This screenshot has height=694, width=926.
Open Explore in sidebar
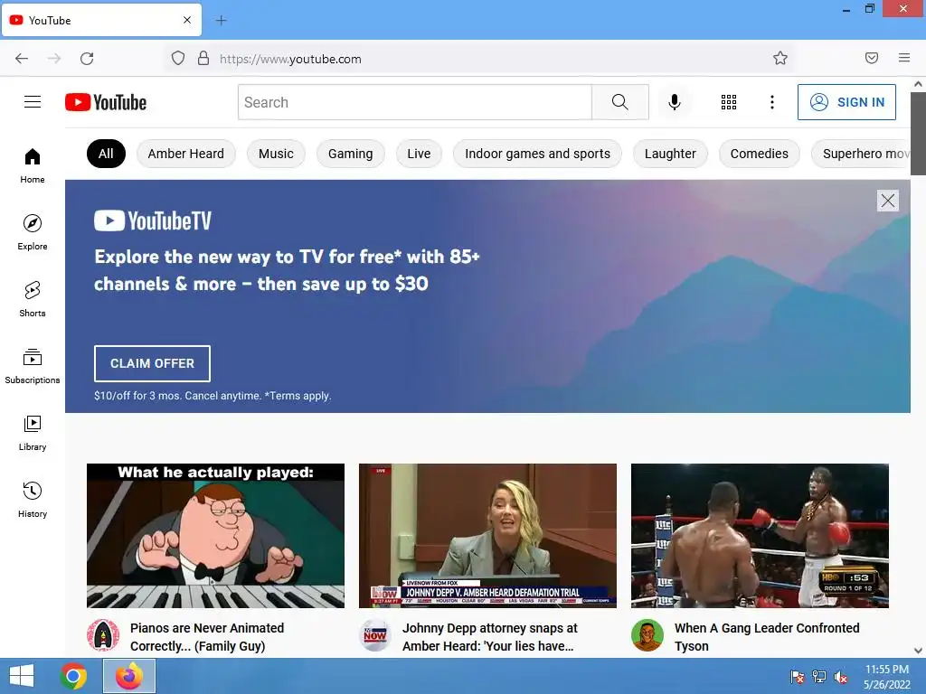pos(33,232)
